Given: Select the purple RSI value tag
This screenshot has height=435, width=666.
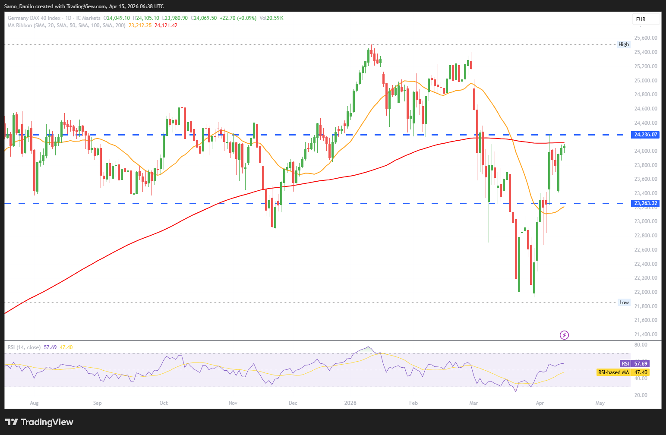Looking at the screenshot, I should click(634, 364).
